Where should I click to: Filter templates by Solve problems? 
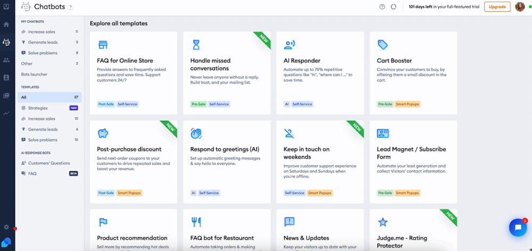click(49, 140)
